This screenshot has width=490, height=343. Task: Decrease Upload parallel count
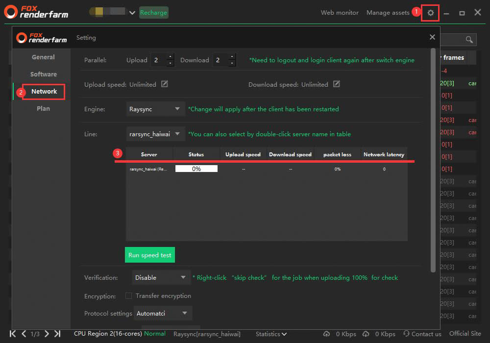coord(170,63)
